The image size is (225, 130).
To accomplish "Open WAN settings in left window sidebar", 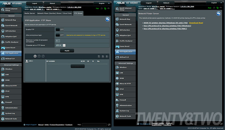I will [x=11, y=80].
